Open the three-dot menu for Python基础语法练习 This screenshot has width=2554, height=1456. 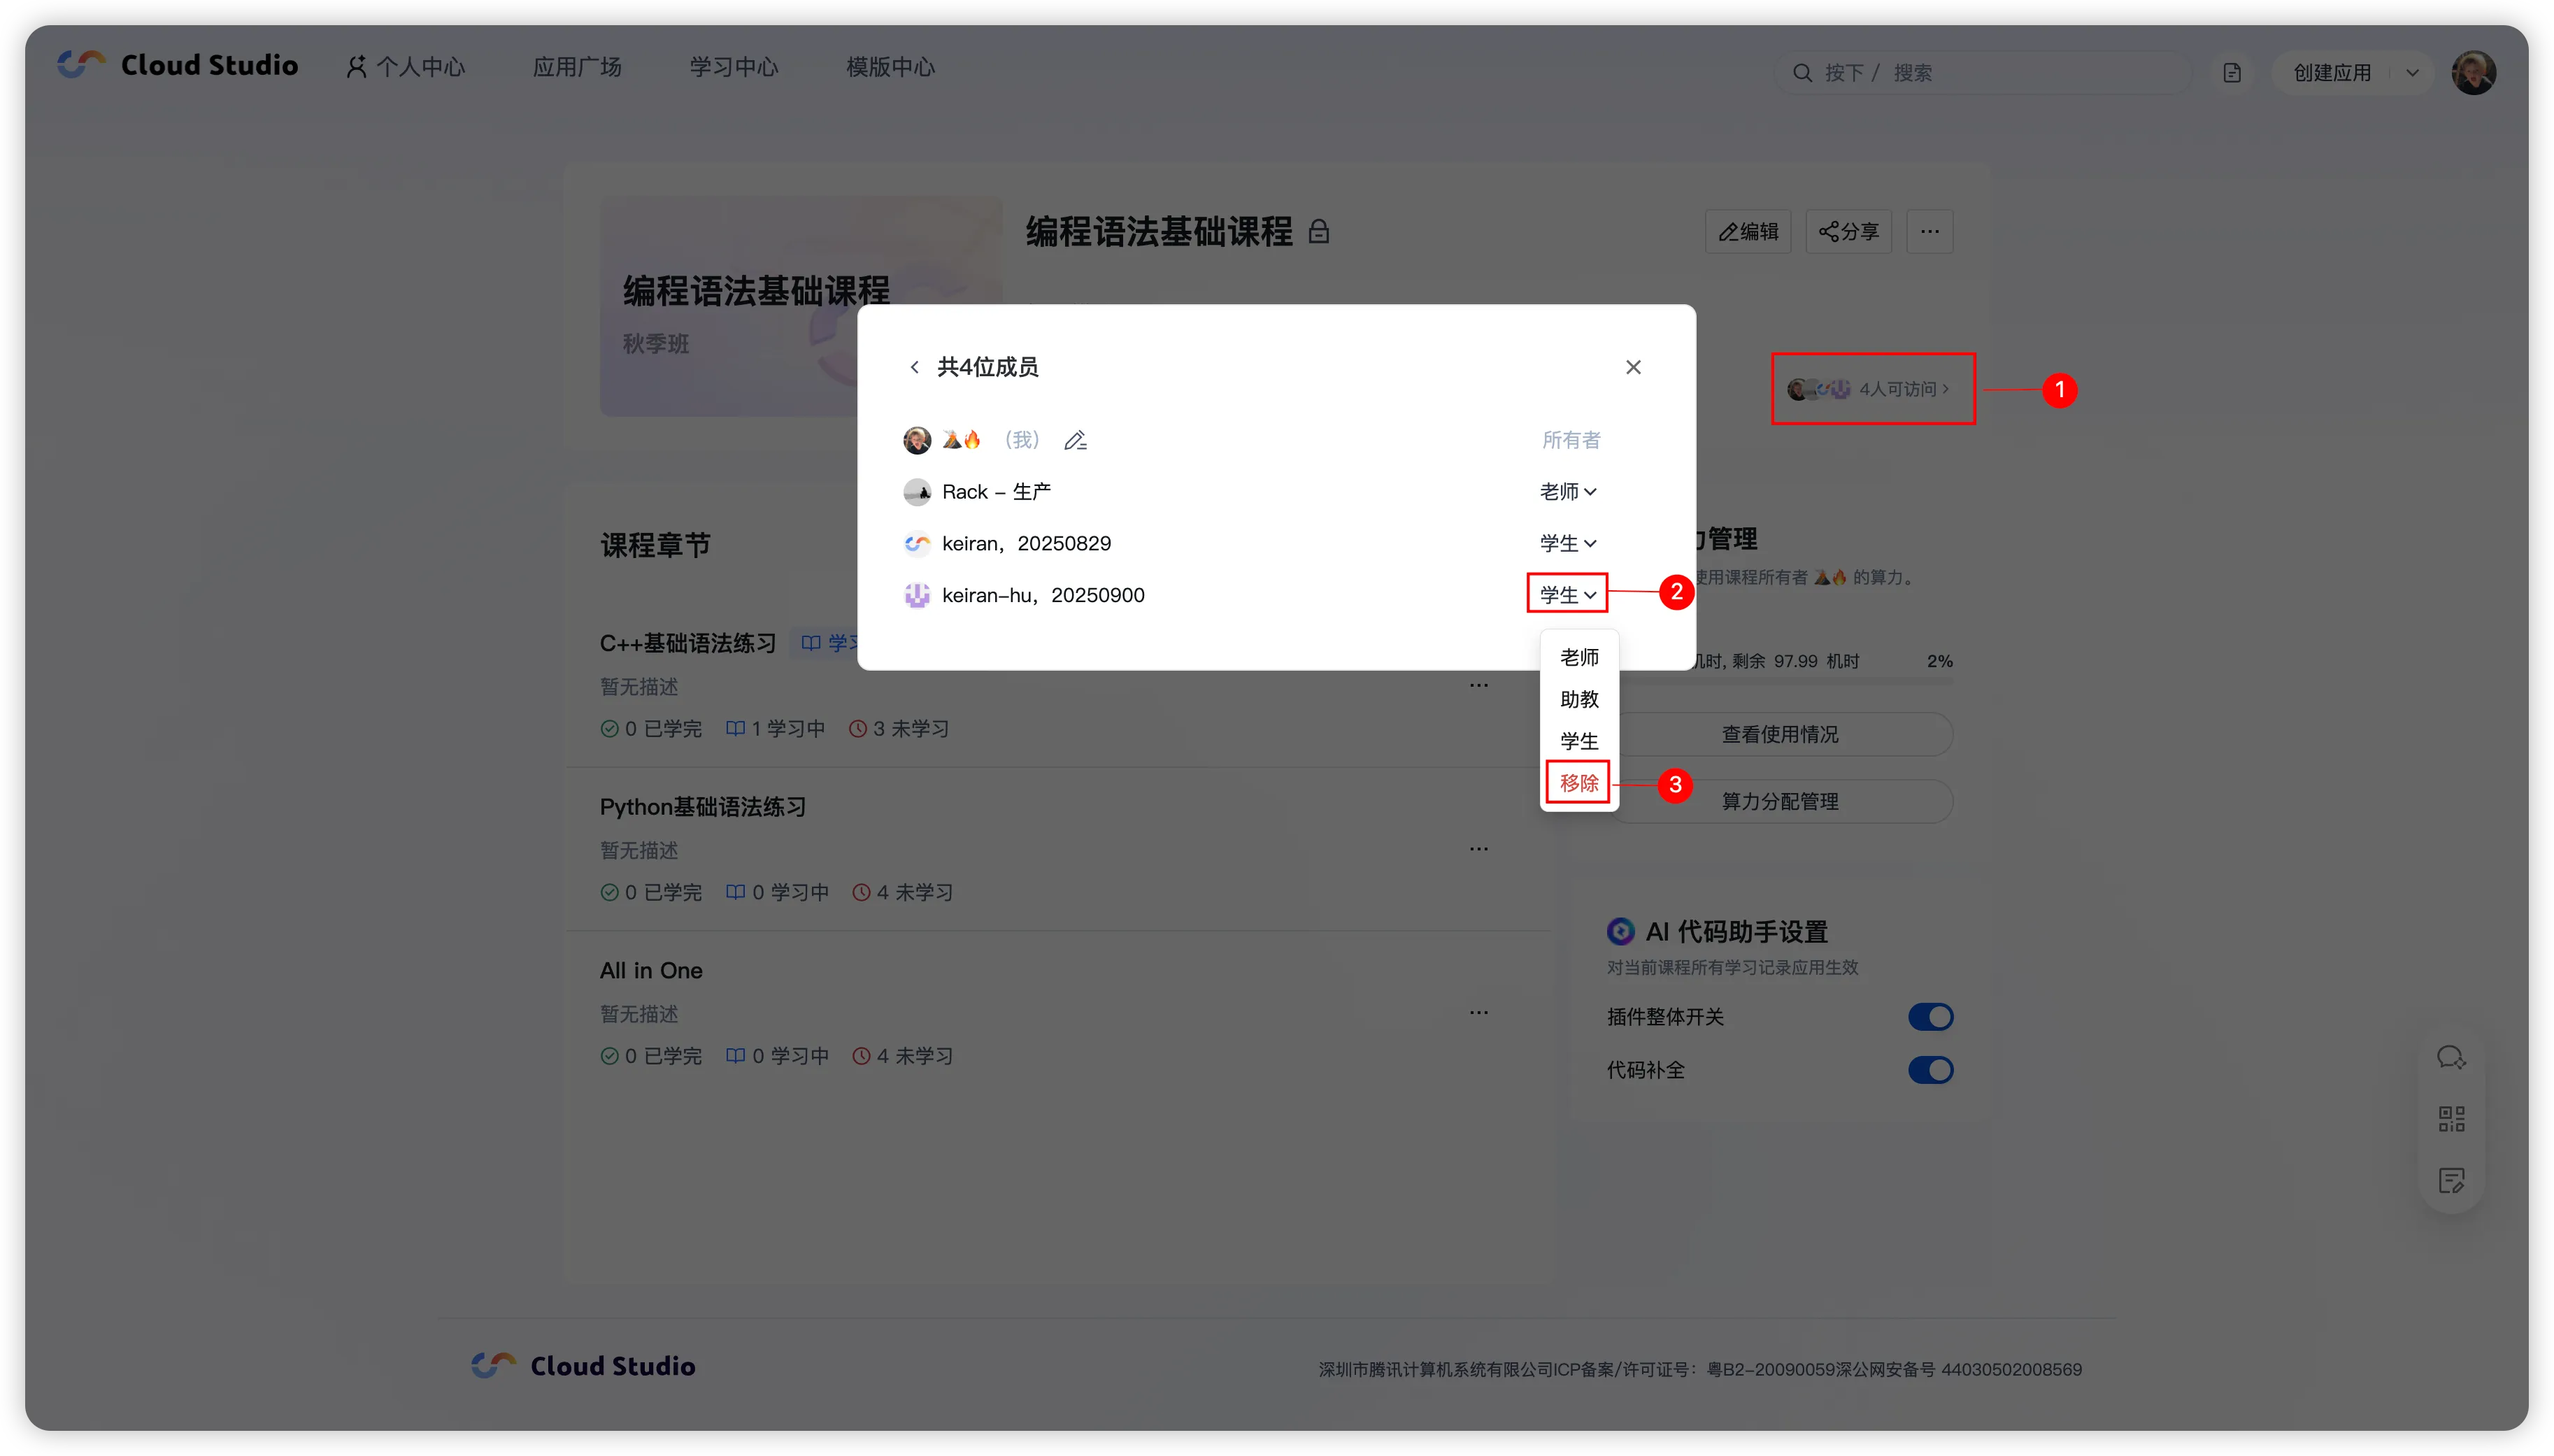point(1479,849)
